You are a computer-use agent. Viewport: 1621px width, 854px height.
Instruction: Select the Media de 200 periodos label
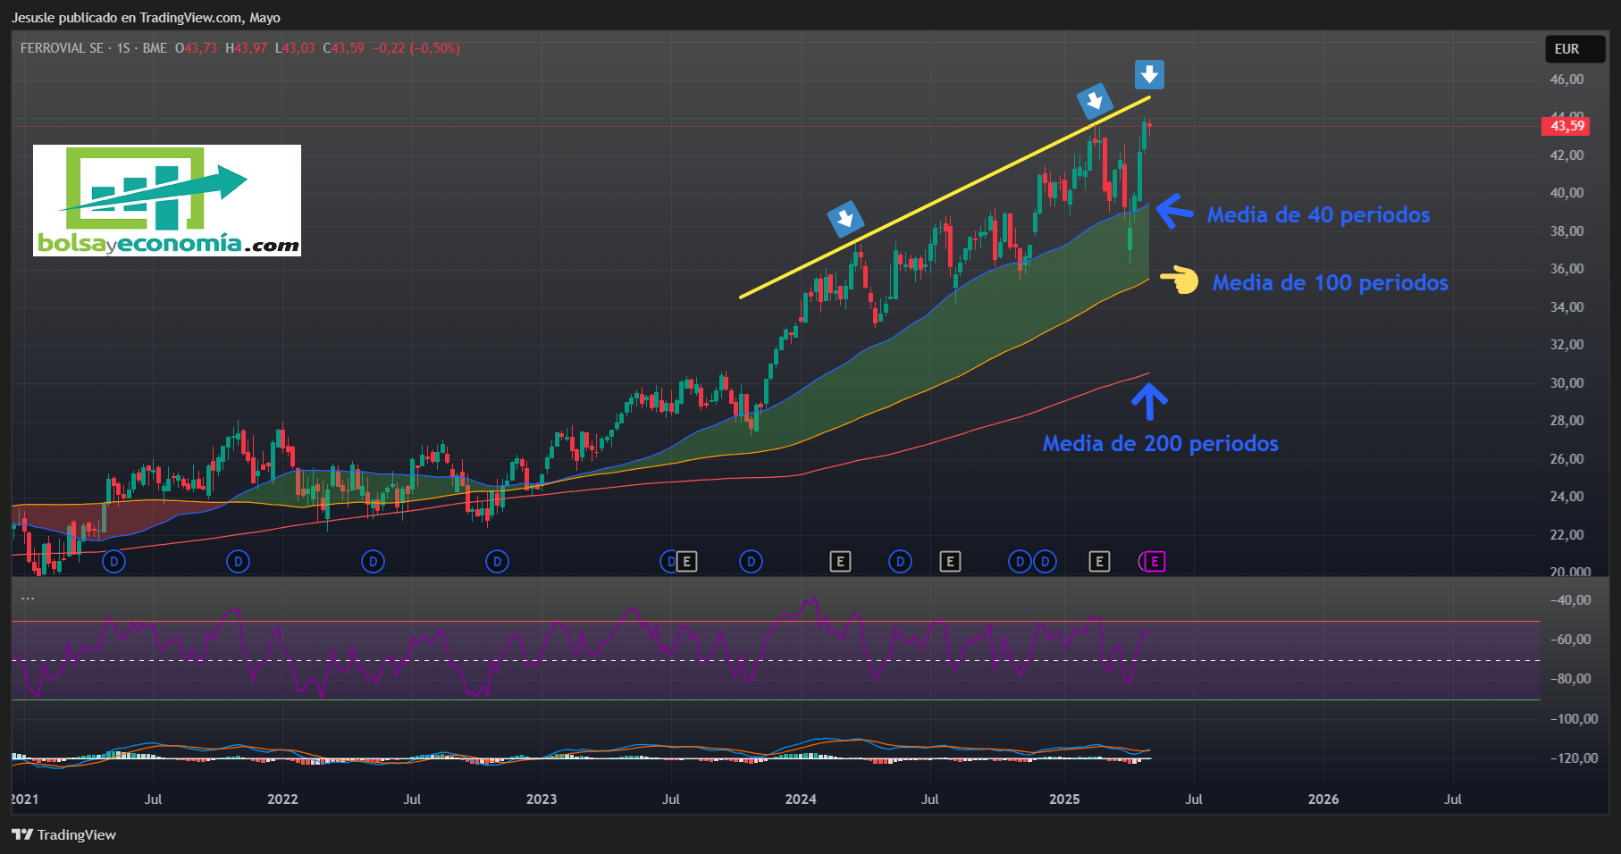point(1160,443)
